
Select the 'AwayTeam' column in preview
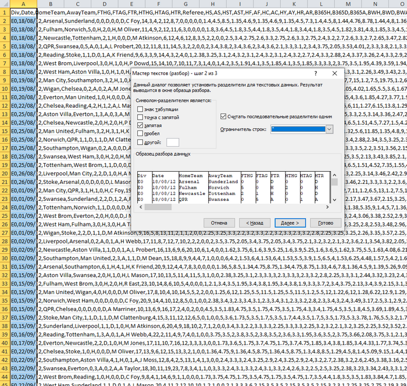[224, 187]
